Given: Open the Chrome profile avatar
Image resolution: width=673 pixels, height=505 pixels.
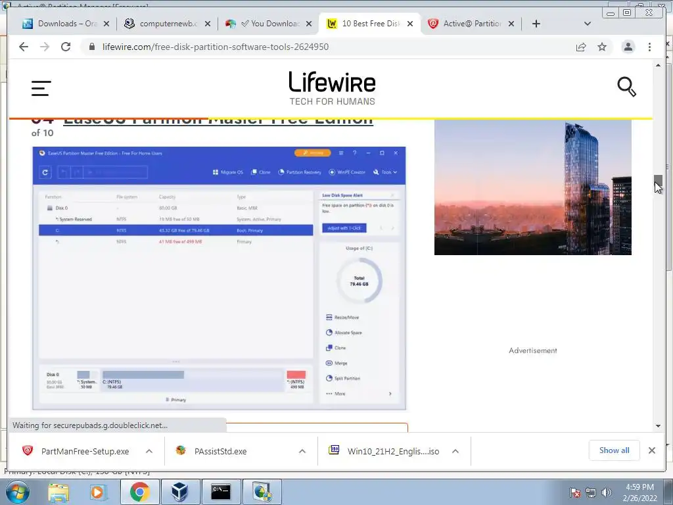Looking at the screenshot, I should (628, 47).
